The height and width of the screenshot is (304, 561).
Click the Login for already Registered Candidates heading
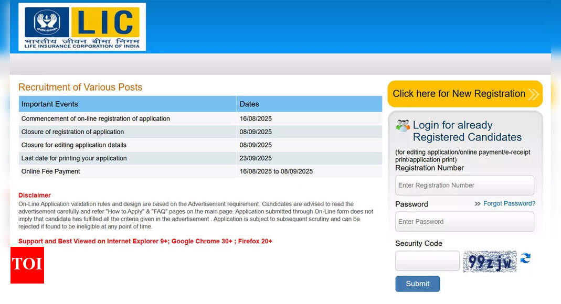click(x=467, y=131)
